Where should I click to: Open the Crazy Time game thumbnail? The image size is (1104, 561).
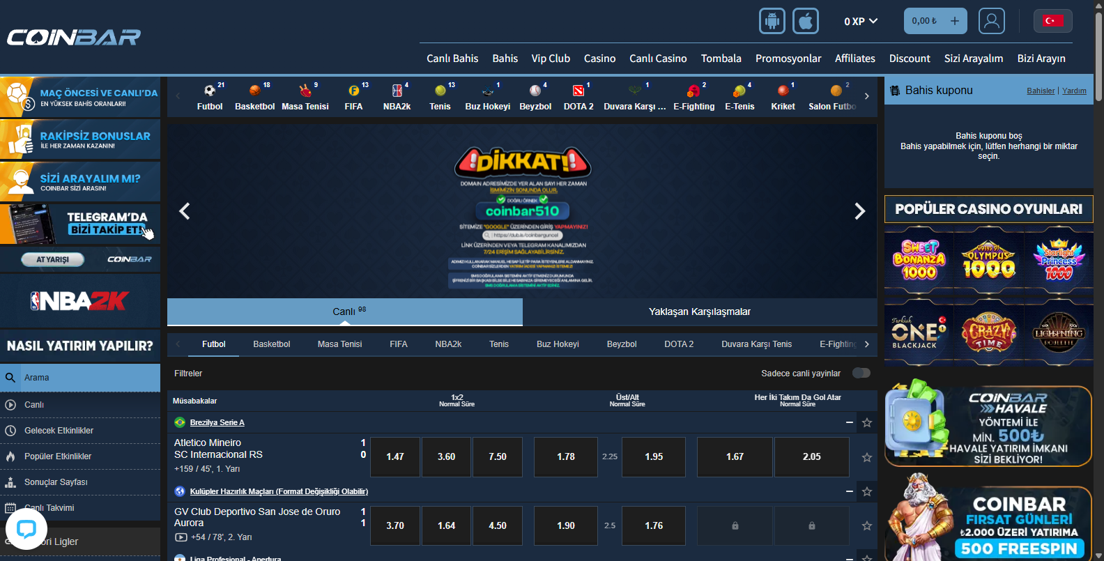click(x=988, y=332)
